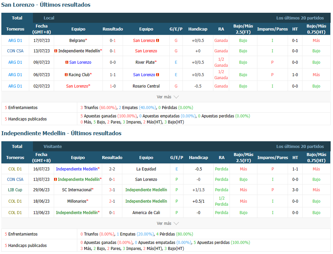Click the 1/2 Ganada cell in the River Plate row
The image size is (333, 254).
click(221, 62)
